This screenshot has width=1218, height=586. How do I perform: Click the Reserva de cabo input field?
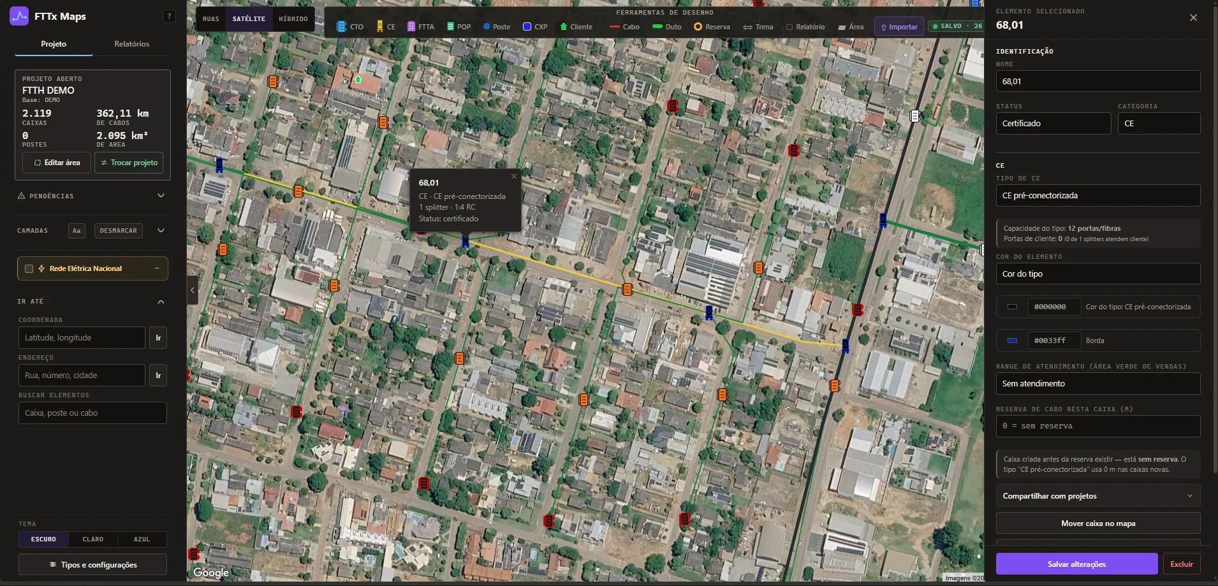(x=1098, y=426)
